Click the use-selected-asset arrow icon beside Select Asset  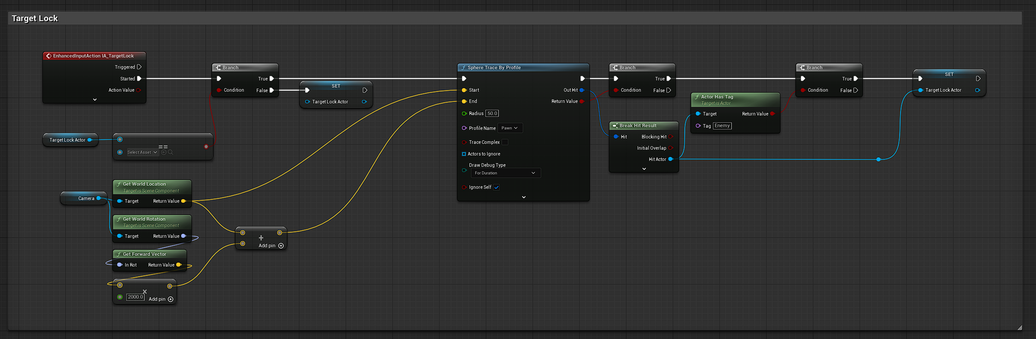pyautogui.click(x=164, y=152)
